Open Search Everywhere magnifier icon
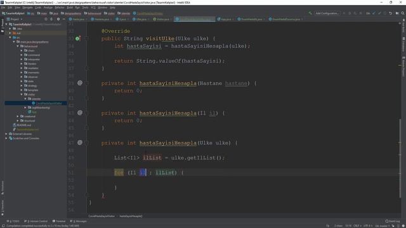 (403, 13)
